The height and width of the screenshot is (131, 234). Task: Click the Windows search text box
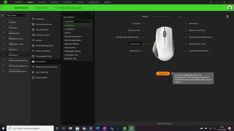30,128
